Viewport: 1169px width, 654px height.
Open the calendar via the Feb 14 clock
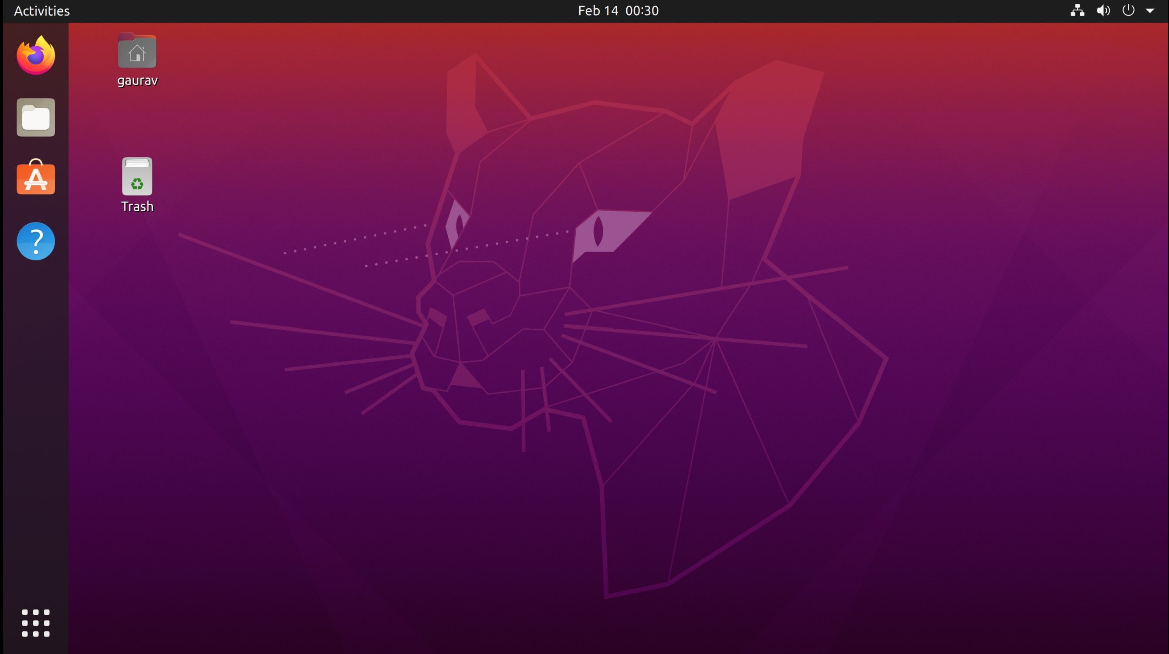click(618, 10)
